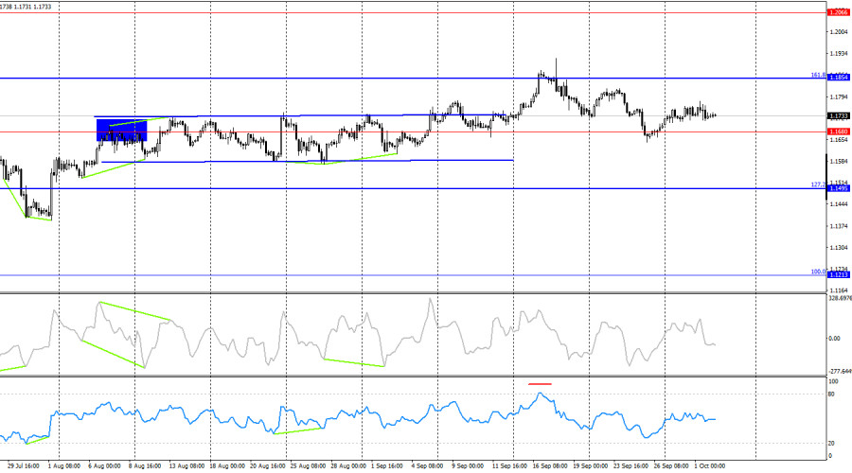
Task: Click the 29 Jul 16:00 date label
Action: [24, 465]
